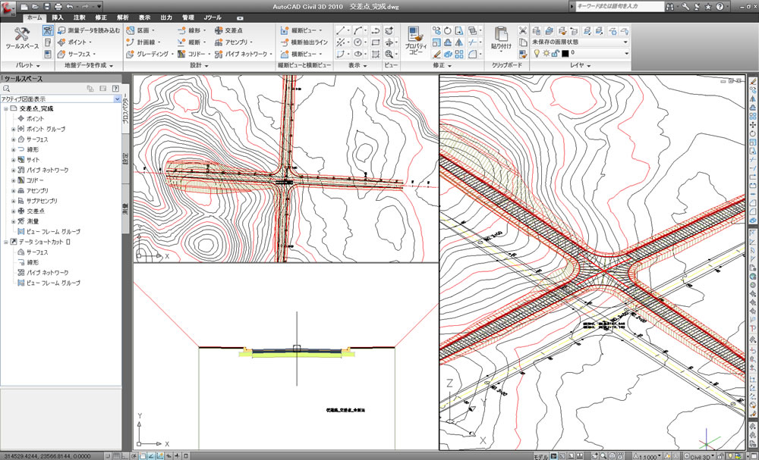Open the サーフェス dropdown in the ribbon
The width and height of the screenshot is (759, 460).
[x=77, y=54]
